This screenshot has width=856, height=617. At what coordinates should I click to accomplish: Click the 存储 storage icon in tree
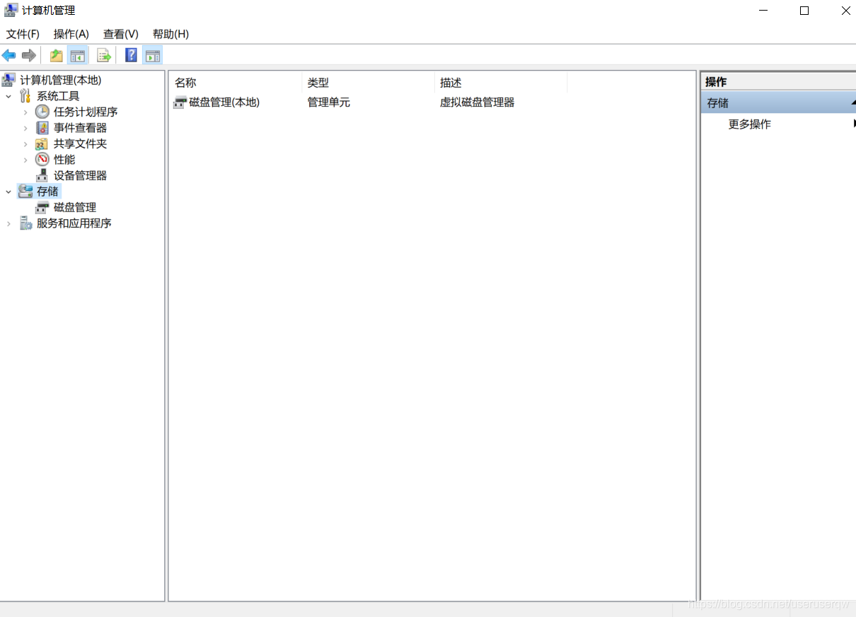point(25,192)
